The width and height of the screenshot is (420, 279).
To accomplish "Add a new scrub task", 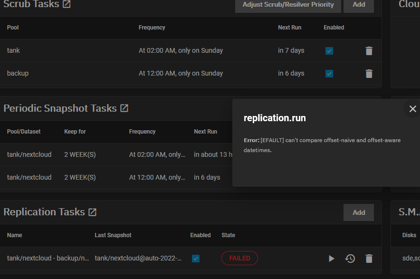I will (x=359, y=5).
